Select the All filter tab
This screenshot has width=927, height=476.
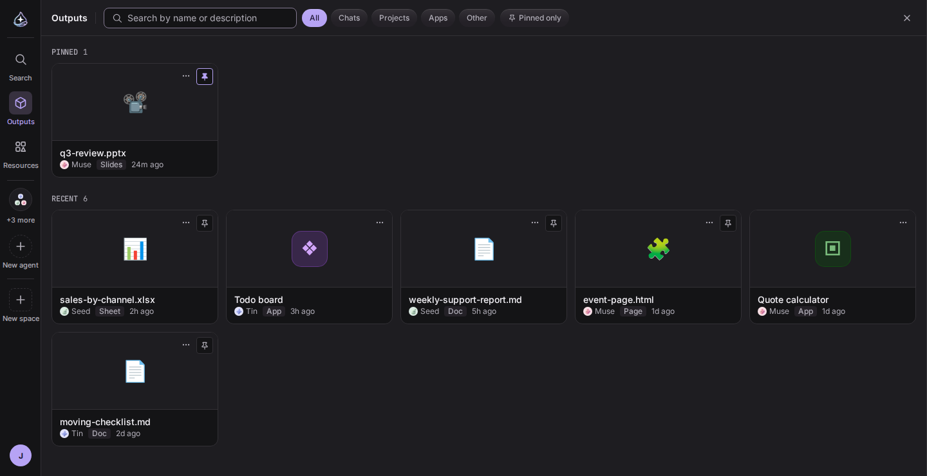point(314,18)
